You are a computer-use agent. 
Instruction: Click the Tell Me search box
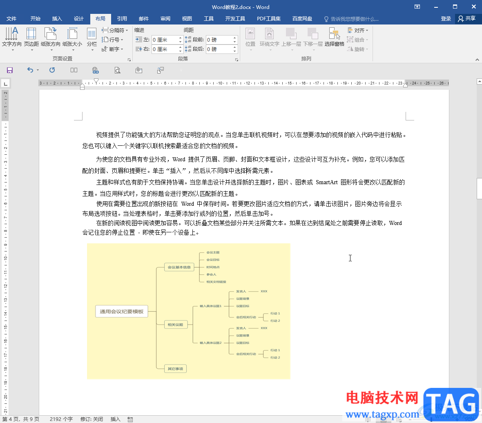352,19
